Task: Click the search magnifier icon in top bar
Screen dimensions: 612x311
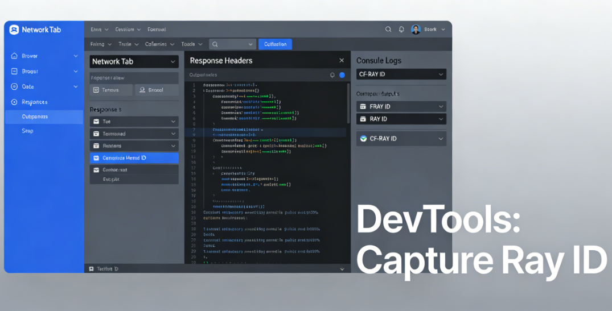Action: click(388, 30)
